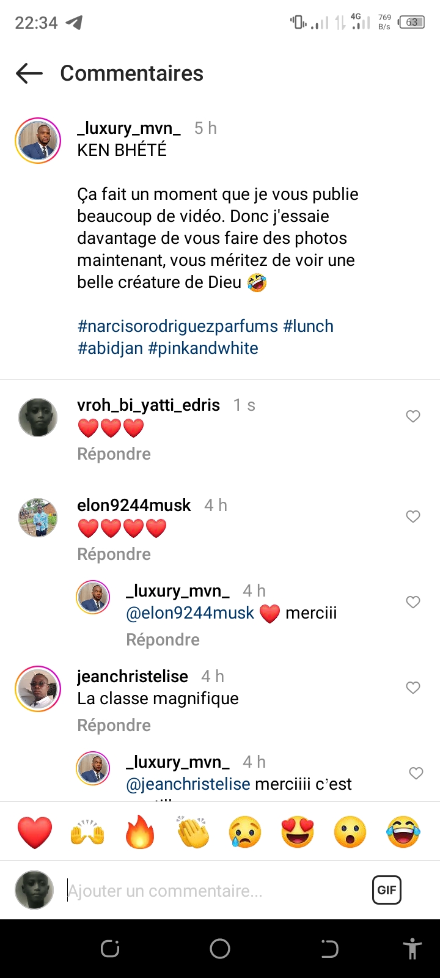Tap the back arrow beside Commentaires
This screenshot has height=978, width=440.
[29, 73]
